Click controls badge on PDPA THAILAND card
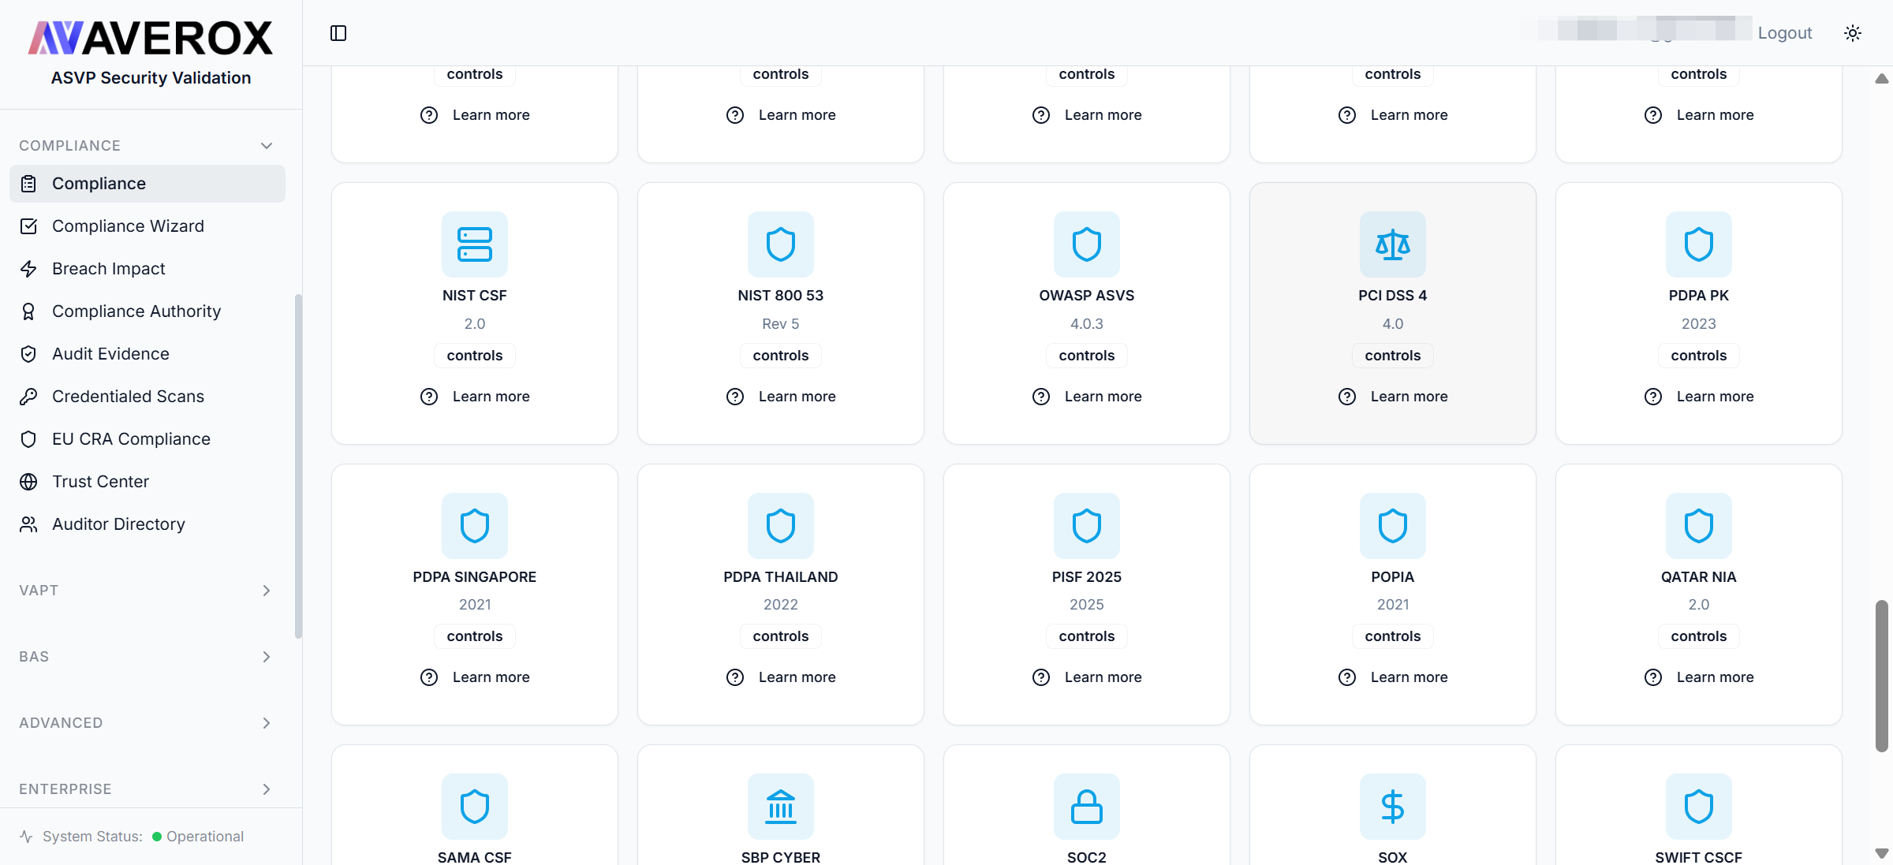1893x865 pixels. click(x=781, y=636)
